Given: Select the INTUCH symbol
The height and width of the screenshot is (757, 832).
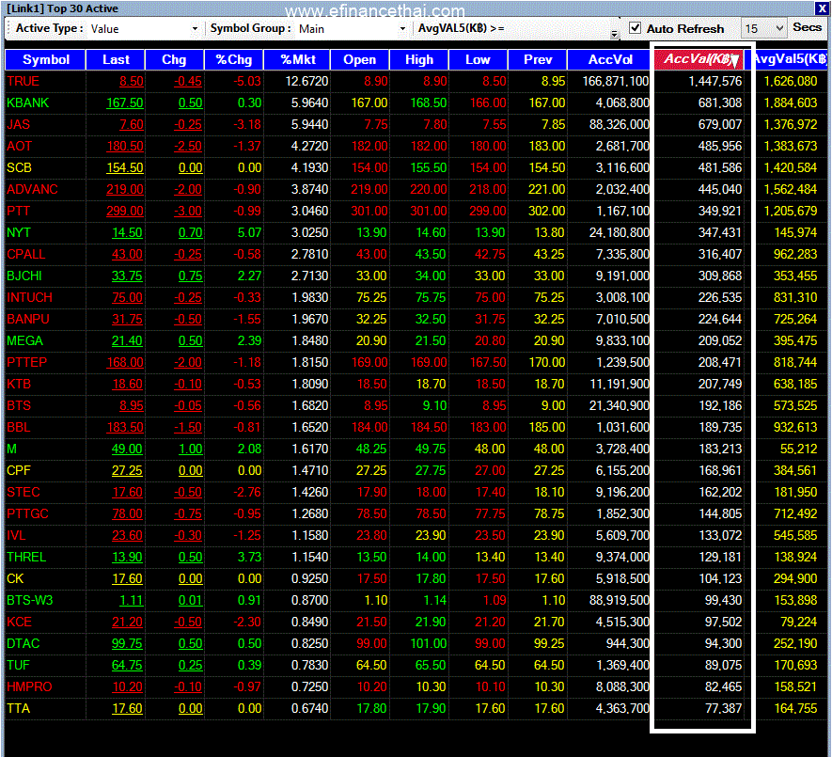Looking at the screenshot, I should 30,298.
